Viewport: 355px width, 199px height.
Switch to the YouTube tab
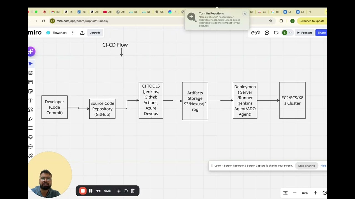107,12
